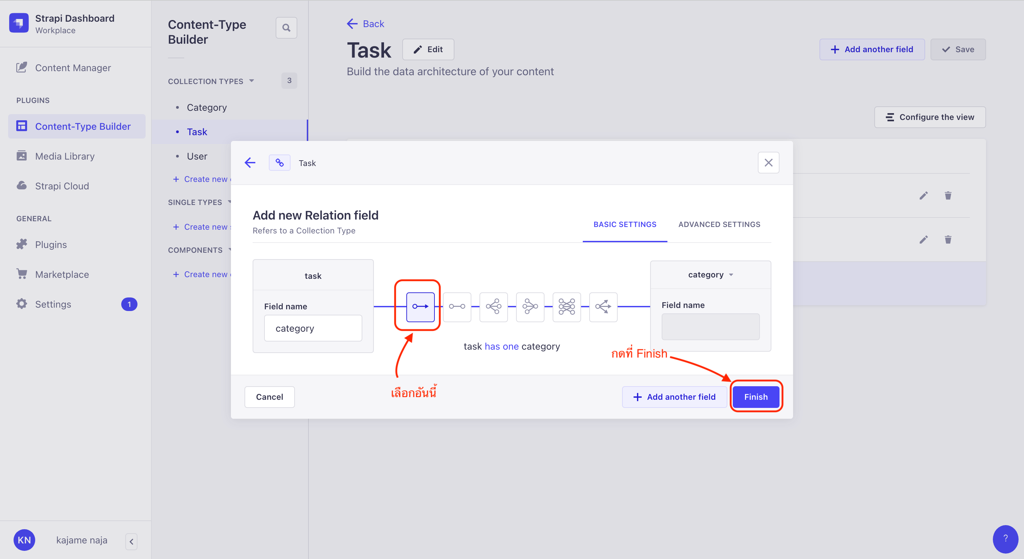1024x559 pixels.
Task: Click Add another field in dialog footer
Action: (x=674, y=397)
